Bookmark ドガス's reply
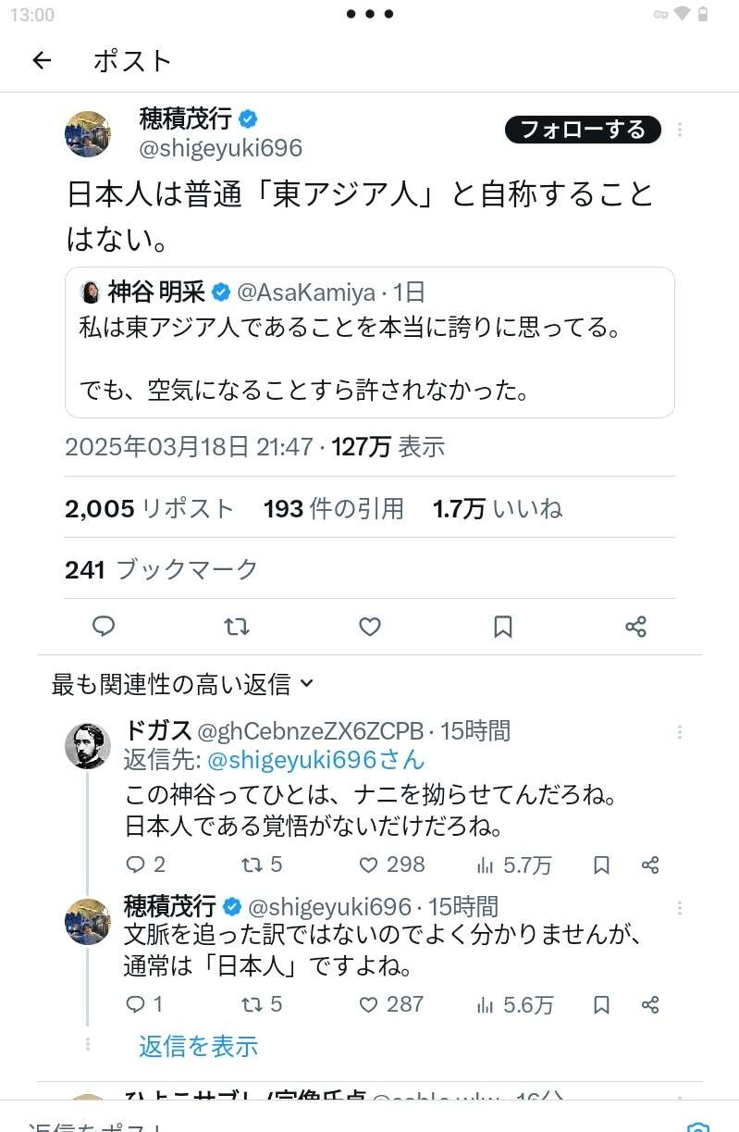The width and height of the screenshot is (739, 1132). click(x=601, y=865)
